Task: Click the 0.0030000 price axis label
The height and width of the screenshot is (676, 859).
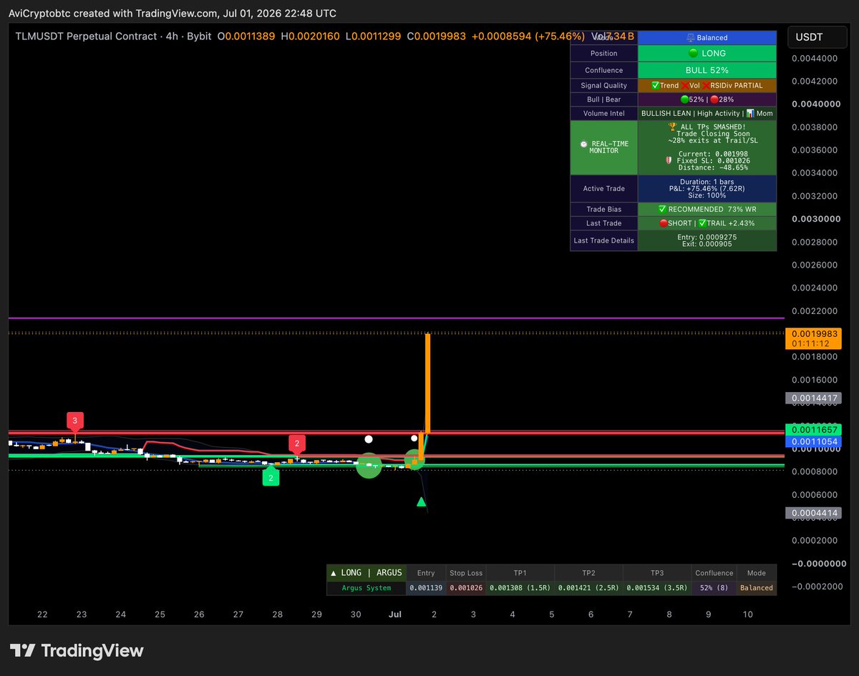Action: click(815, 219)
